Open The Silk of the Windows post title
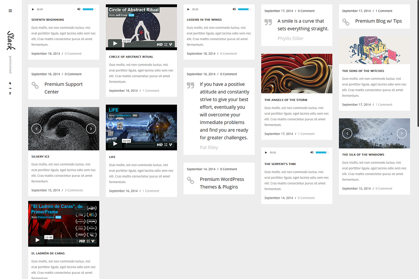This screenshot has height=279, width=419. (363, 155)
